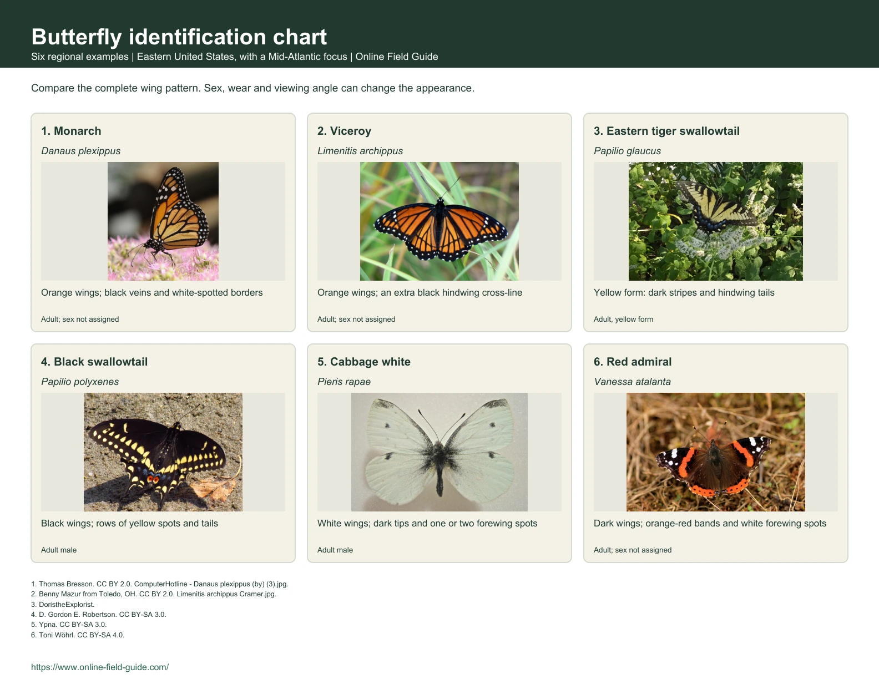This screenshot has width=879, height=679.
Task: Click 'Adult male' under Black swallowtail
Action: [59, 550]
